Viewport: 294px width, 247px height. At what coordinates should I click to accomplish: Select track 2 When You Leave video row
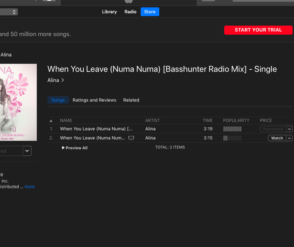tap(170, 138)
